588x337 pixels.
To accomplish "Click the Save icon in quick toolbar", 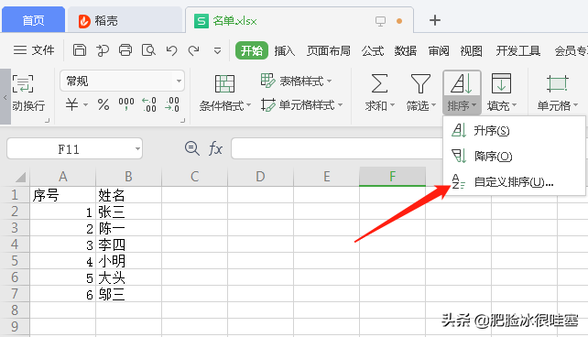I will click(79, 50).
